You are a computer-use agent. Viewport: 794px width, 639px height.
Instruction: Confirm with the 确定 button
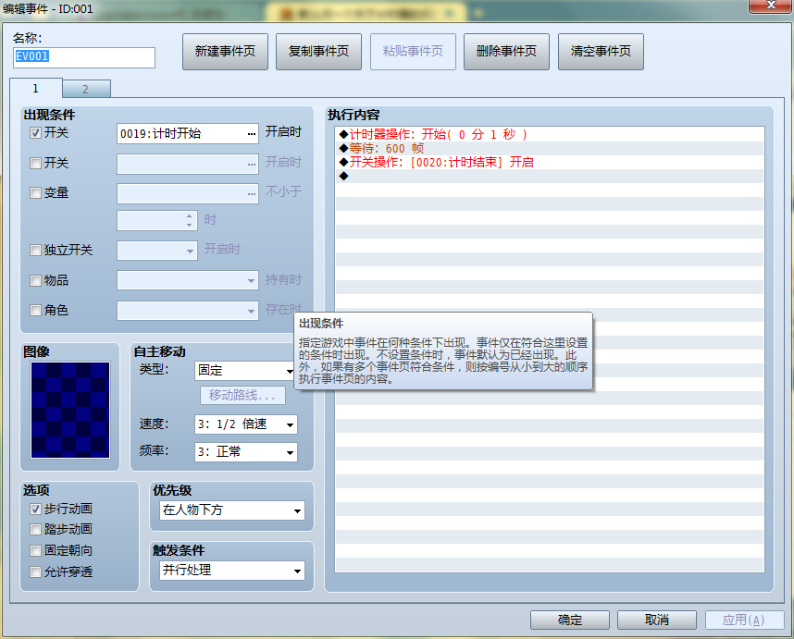tap(570, 620)
